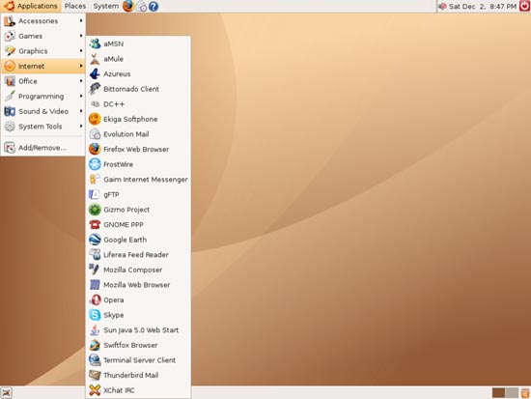Click the Thunderbird Mail text label
This screenshot has width=531, height=399.
[130, 375]
